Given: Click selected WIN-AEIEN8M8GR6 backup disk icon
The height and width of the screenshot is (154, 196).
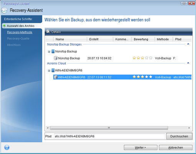Looking at the screenshot, I should 56,77.
